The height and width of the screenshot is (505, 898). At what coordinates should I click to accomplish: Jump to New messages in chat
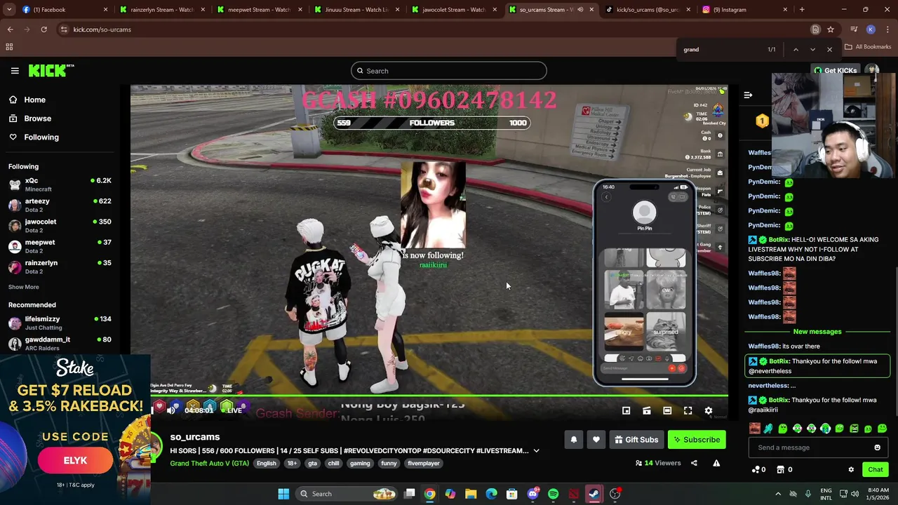tap(817, 332)
